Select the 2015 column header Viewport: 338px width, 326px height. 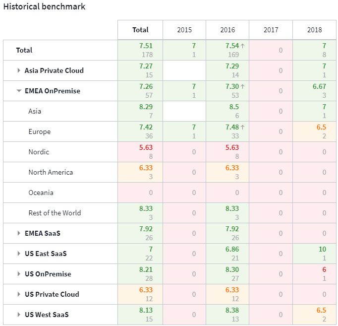[x=184, y=30]
